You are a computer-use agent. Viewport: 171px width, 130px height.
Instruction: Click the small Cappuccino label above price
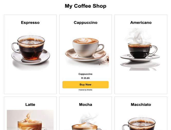(85, 74)
